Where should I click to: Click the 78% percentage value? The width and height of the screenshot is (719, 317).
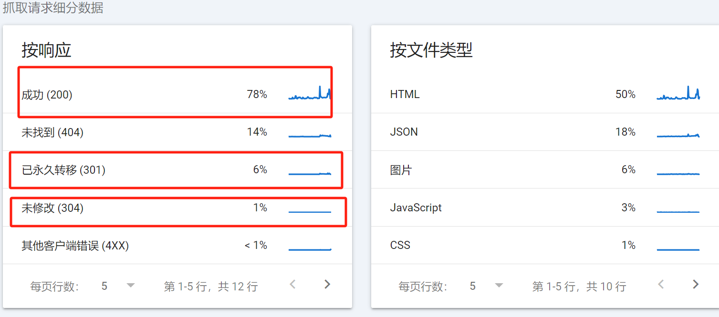pyautogui.click(x=258, y=94)
